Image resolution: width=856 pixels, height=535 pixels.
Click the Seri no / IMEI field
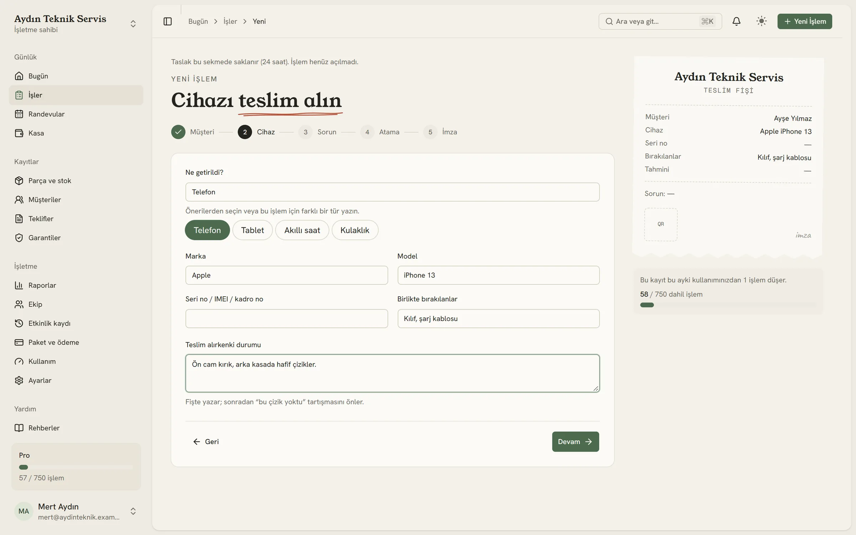click(286, 319)
